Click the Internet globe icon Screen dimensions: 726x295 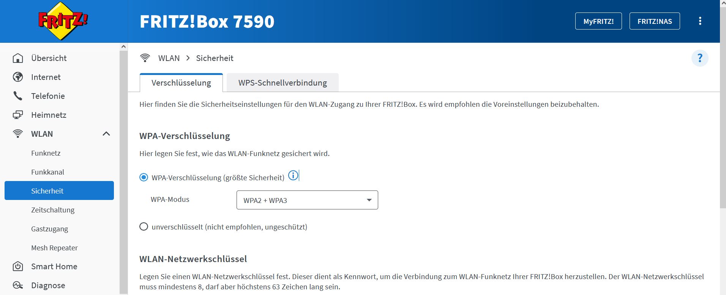(x=18, y=77)
